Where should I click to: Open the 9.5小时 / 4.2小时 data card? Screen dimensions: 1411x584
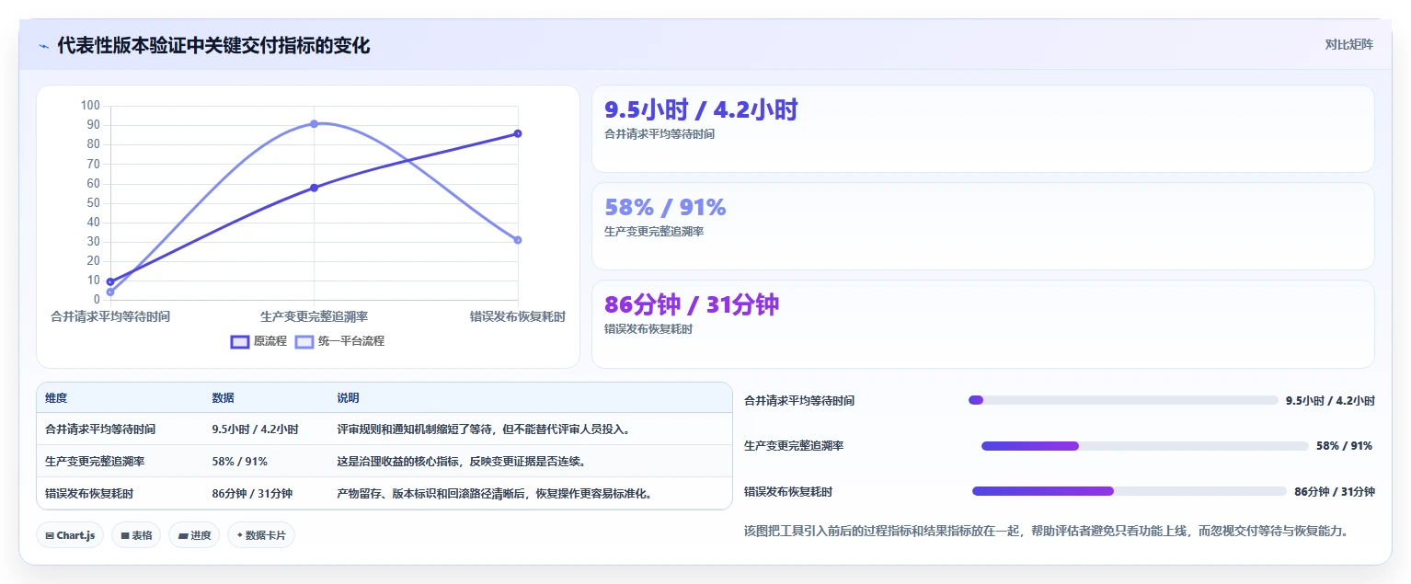[982, 129]
